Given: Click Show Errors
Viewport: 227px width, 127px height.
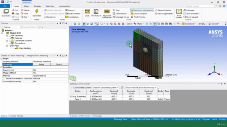Looking at the screenshot, I should (x=120, y=13).
